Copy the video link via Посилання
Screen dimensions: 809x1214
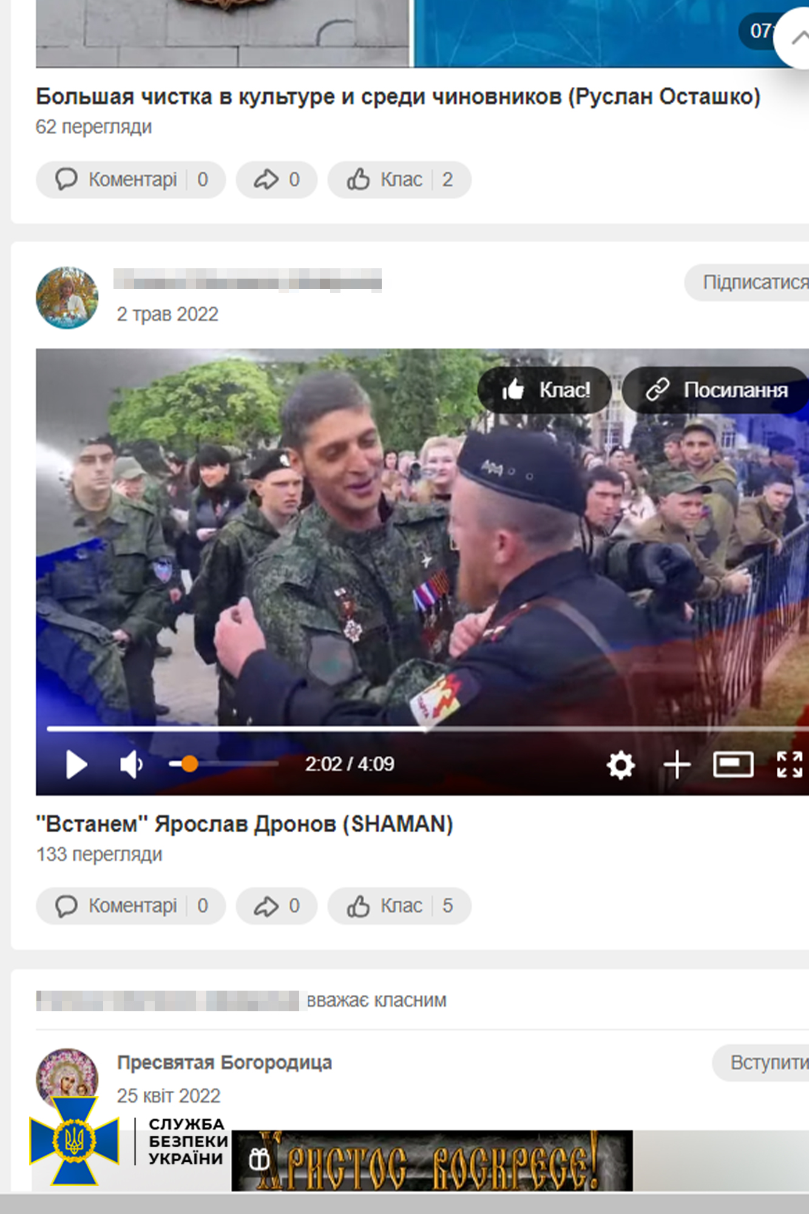coord(716,390)
